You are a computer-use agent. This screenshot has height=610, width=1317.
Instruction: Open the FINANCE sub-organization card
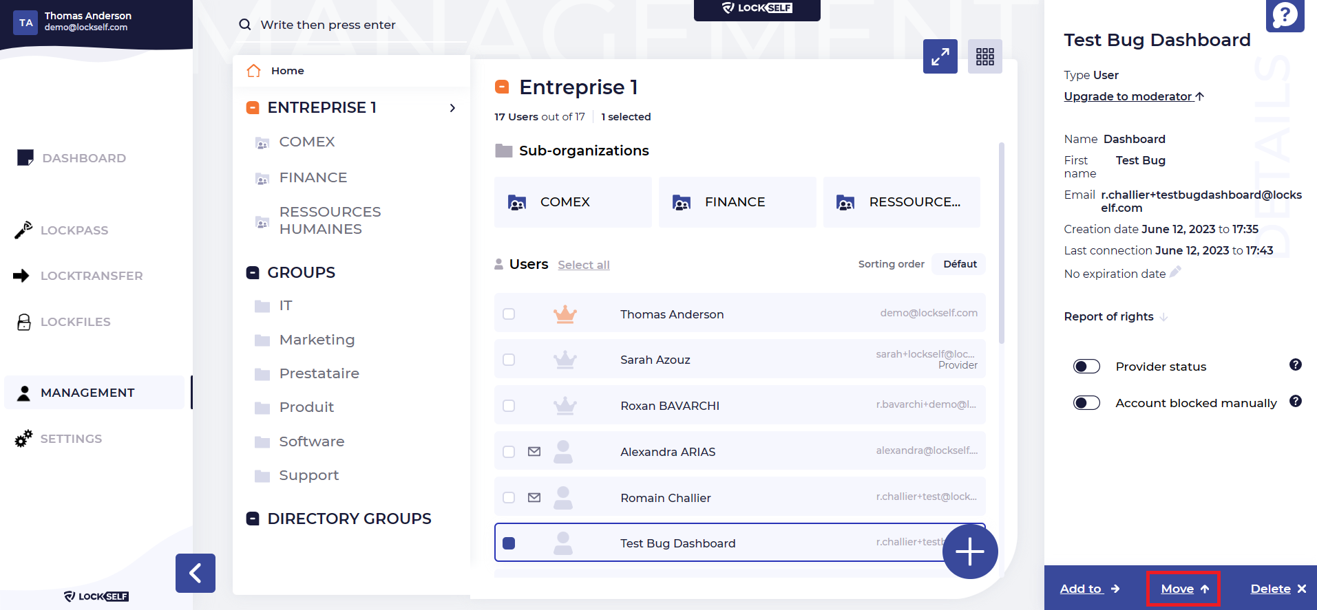tap(737, 202)
